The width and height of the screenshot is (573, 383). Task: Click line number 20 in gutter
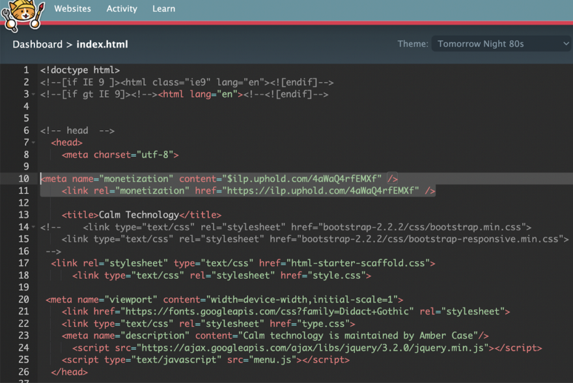pyautogui.click(x=23, y=299)
